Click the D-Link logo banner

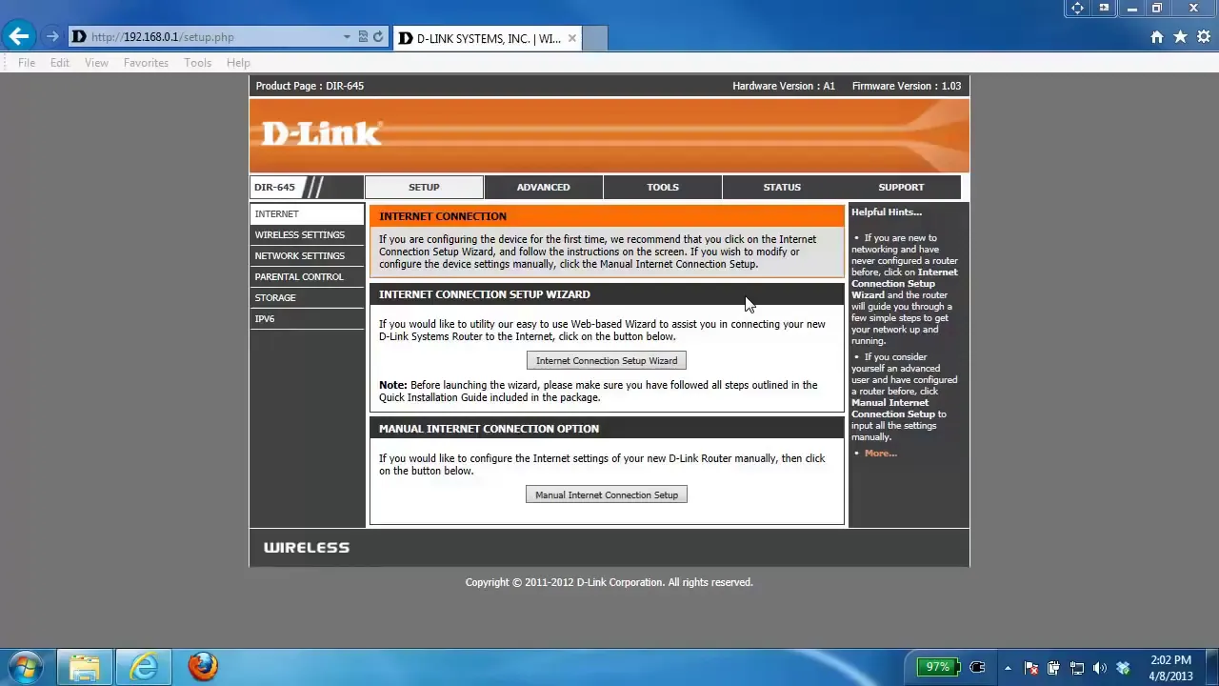click(609, 135)
